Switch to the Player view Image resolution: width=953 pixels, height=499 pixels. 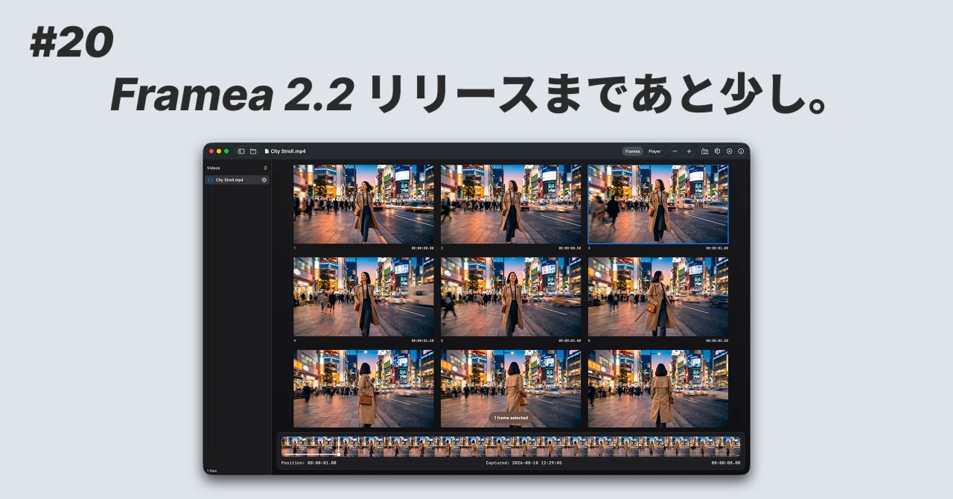pos(654,151)
